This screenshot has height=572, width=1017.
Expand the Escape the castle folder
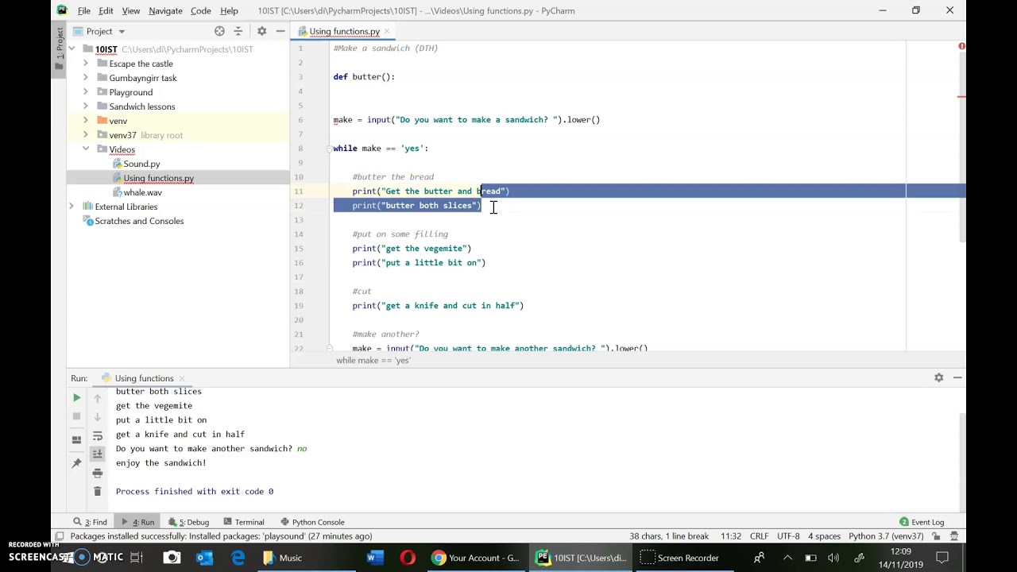(x=86, y=64)
